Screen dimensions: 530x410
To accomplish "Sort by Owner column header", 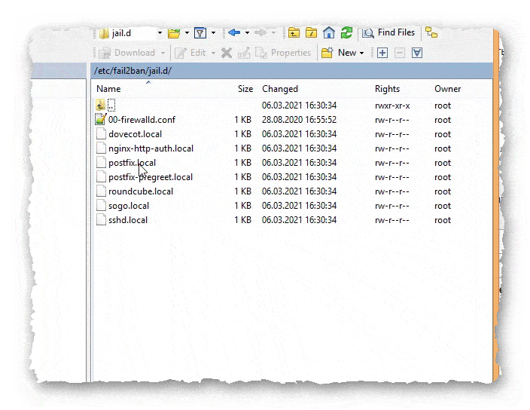I will [x=447, y=89].
